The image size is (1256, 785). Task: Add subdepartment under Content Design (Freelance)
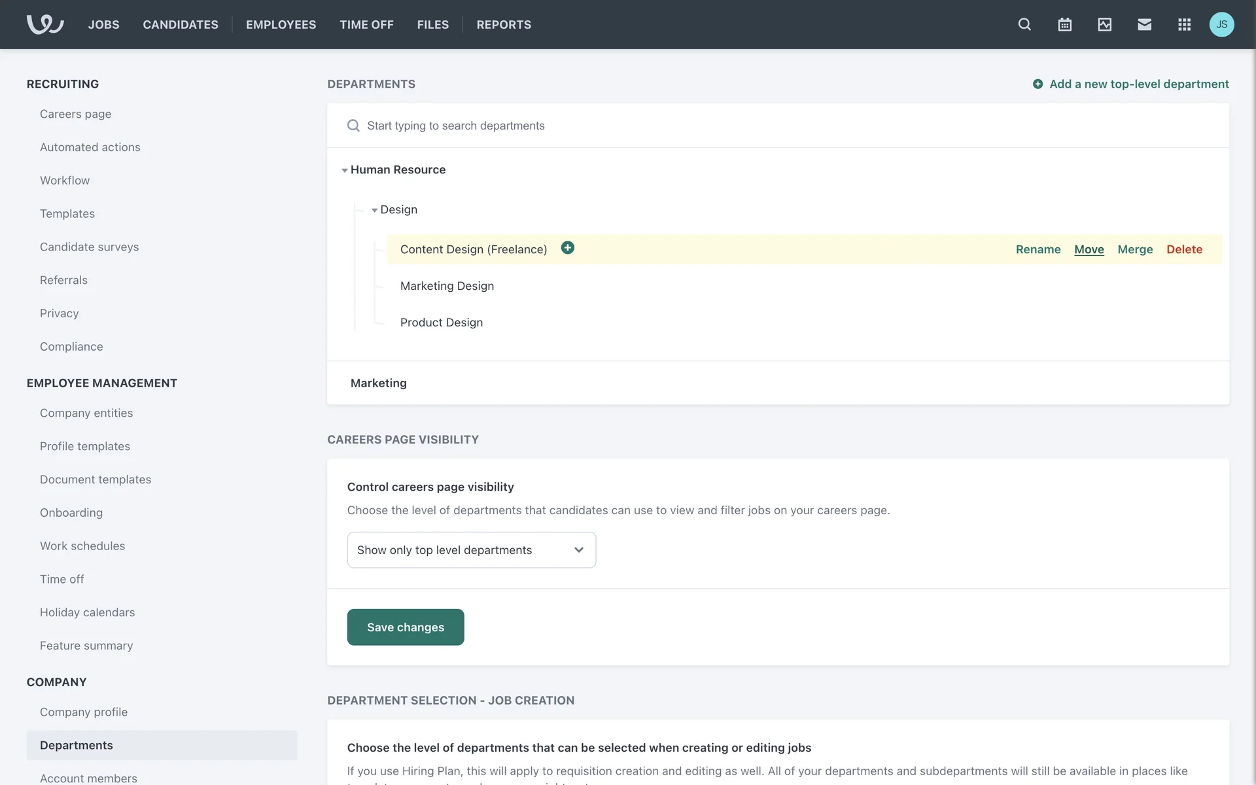pos(567,248)
